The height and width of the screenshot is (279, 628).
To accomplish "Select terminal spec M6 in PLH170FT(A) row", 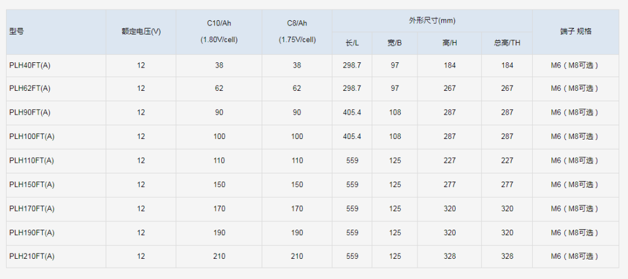I will tap(575, 208).
